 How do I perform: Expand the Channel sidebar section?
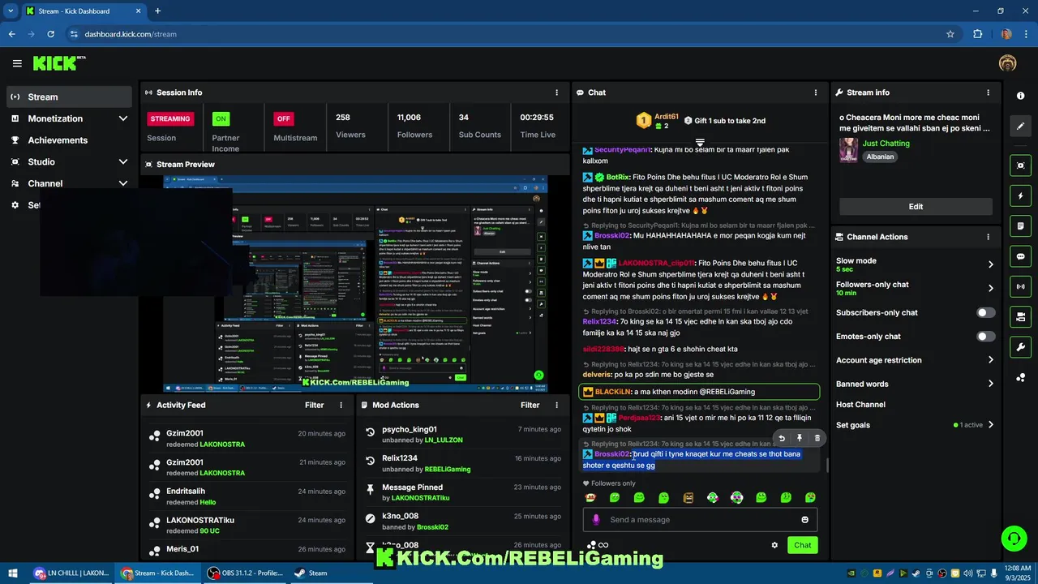tap(123, 183)
